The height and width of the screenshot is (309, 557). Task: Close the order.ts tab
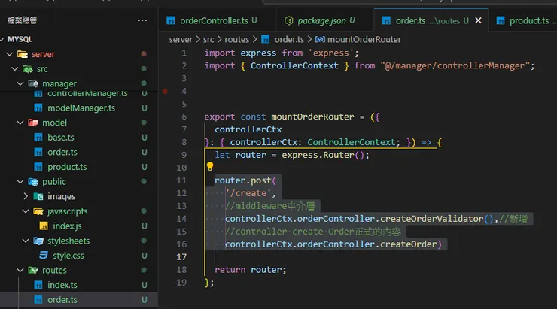click(479, 20)
